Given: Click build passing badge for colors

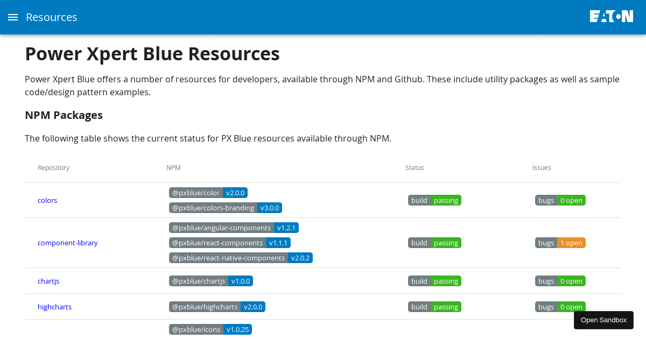Looking at the screenshot, I should tap(434, 200).
